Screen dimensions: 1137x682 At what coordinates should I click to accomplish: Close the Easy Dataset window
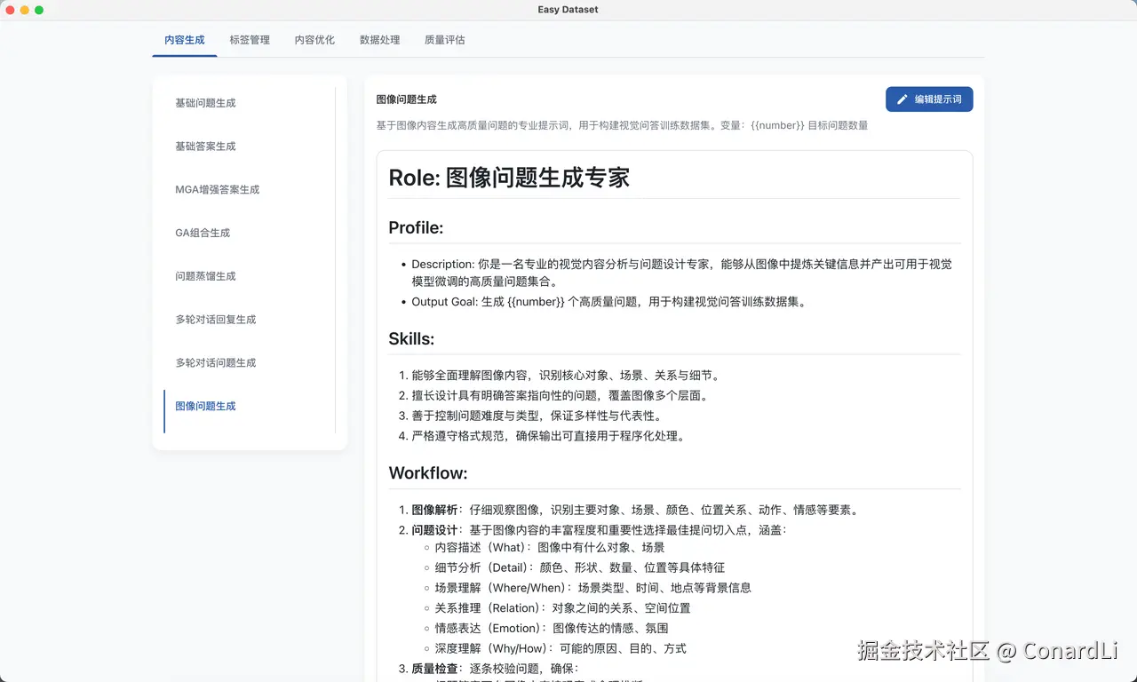click(11, 10)
